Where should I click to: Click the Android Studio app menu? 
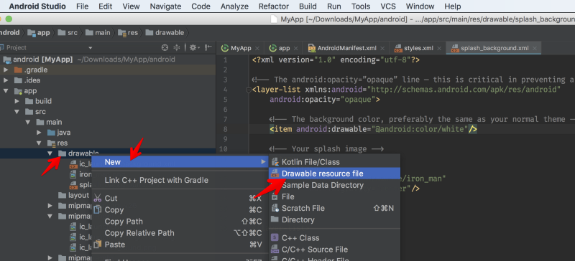38,6
